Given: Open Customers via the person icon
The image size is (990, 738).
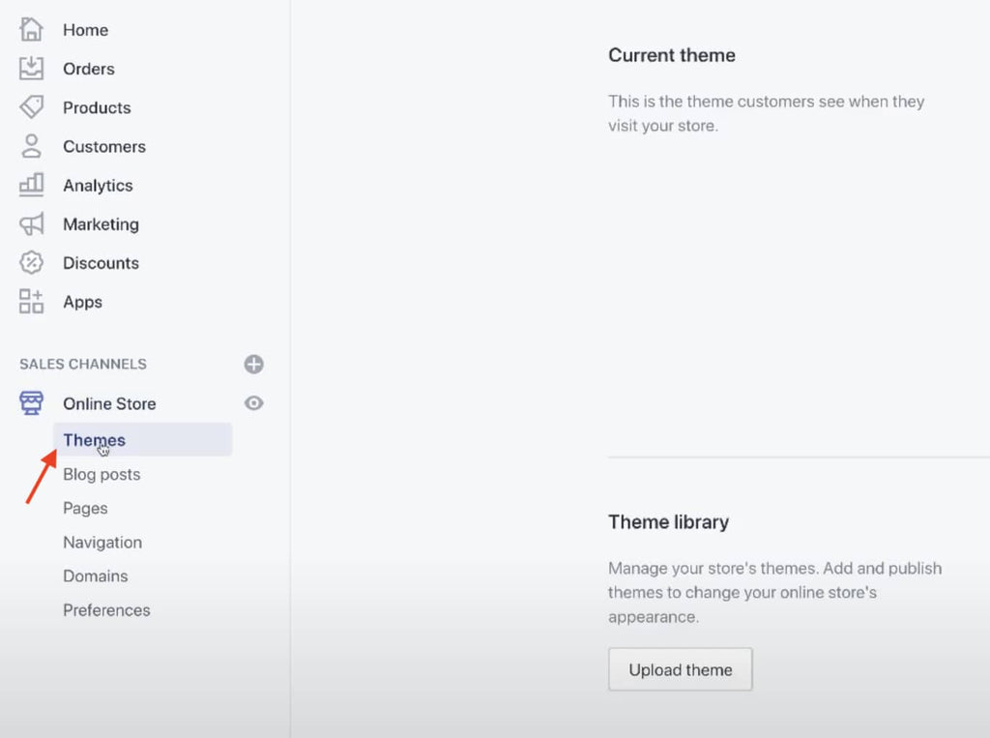Looking at the screenshot, I should point(32,146).
